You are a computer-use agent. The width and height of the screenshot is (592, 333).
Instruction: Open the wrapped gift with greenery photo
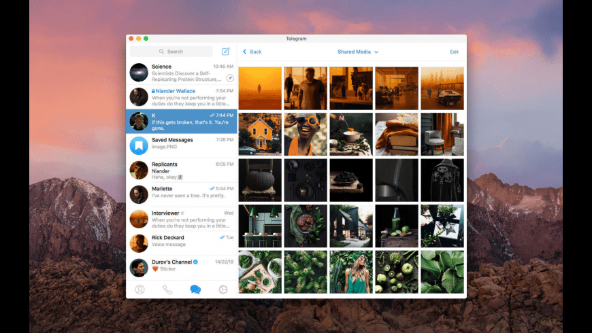[442, 226]
